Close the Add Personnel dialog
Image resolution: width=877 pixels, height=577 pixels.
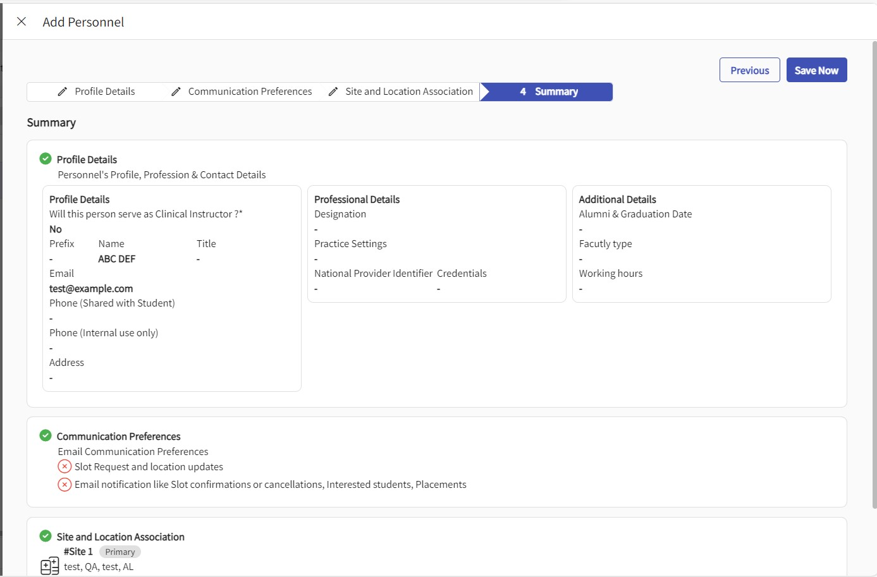[21, 21]
